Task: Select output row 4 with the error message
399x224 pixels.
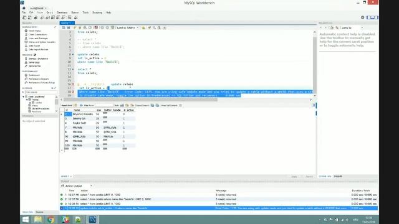Action: [219, 208]
